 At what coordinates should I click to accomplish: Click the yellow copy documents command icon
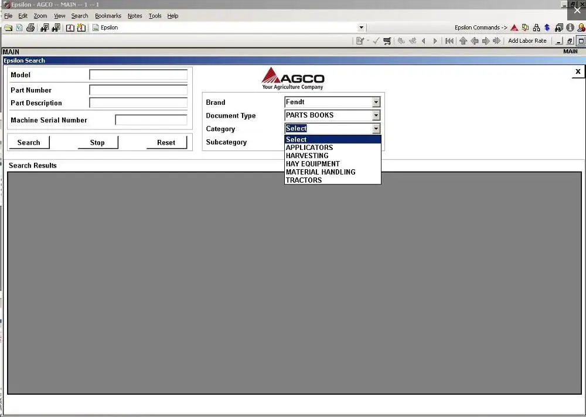click(526, 28)
